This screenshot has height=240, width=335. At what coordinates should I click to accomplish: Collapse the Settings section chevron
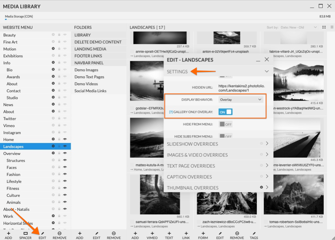[266, 71]
